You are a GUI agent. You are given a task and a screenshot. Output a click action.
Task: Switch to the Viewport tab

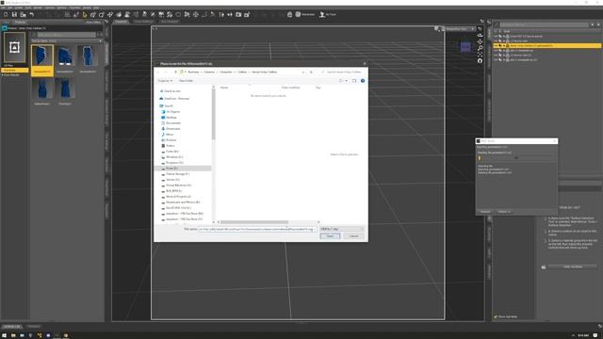pyautogui.click(x=121, y=22)
